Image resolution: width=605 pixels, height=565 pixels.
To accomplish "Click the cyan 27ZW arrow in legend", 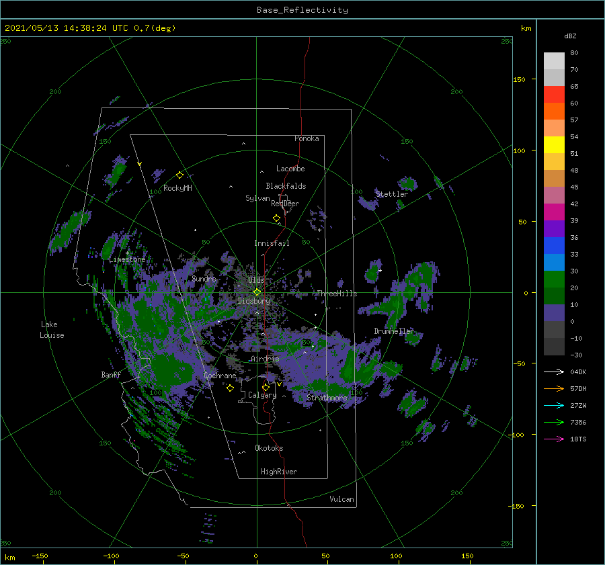I will click(554, 405).
